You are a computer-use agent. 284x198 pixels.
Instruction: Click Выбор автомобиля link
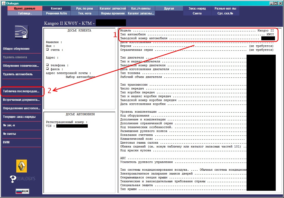pos(80,77)
